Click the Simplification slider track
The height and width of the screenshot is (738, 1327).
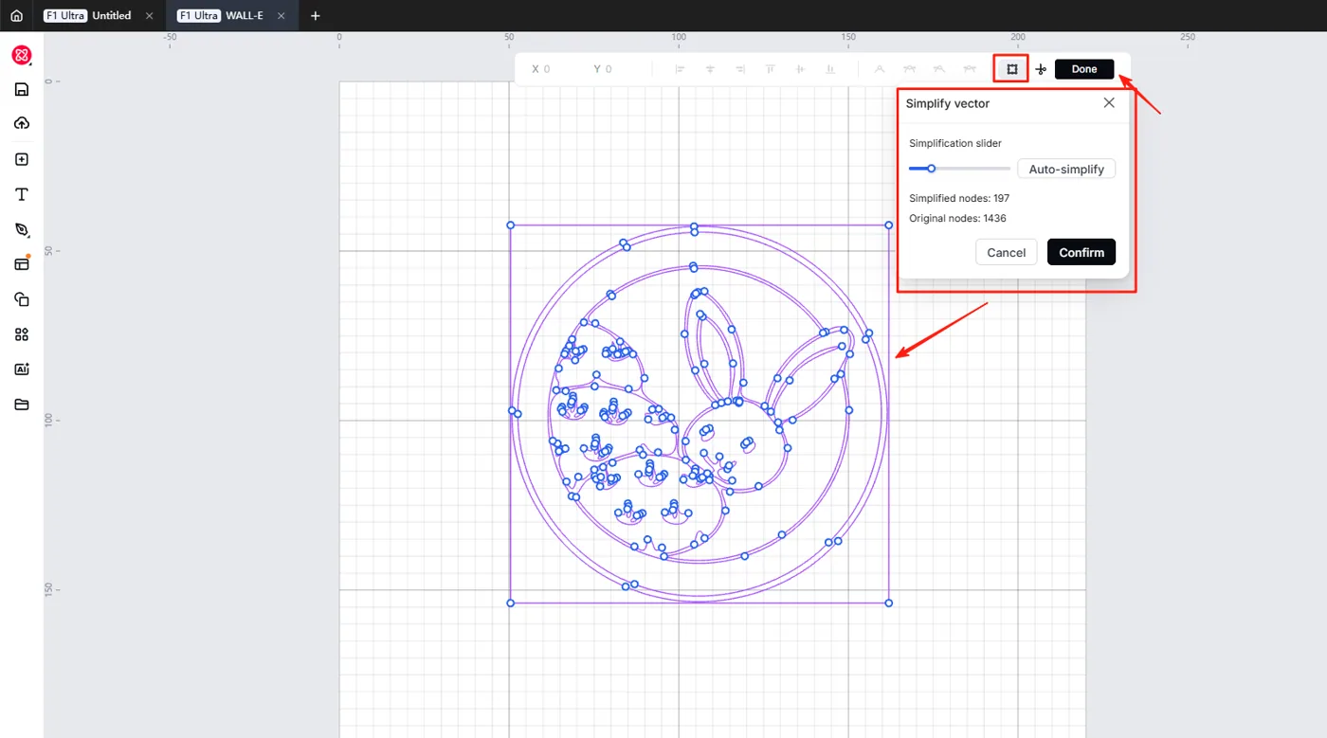959,169
